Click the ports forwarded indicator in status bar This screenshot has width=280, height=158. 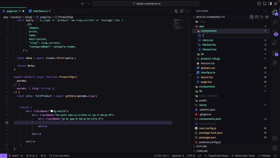tap(43, 156)
